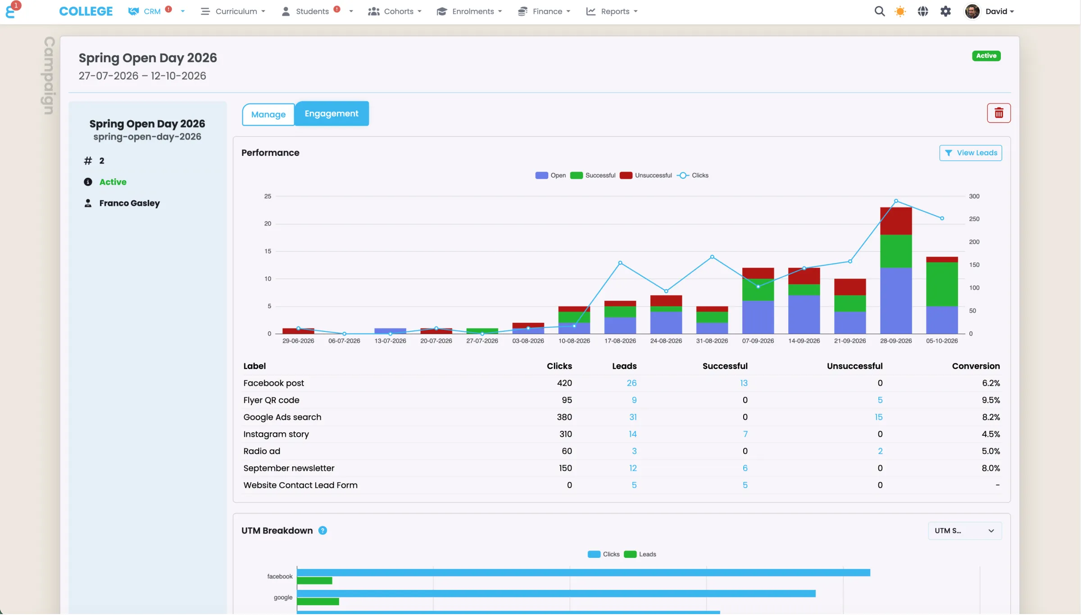Toggle the Open series in Performance legend

click(550, 176)
